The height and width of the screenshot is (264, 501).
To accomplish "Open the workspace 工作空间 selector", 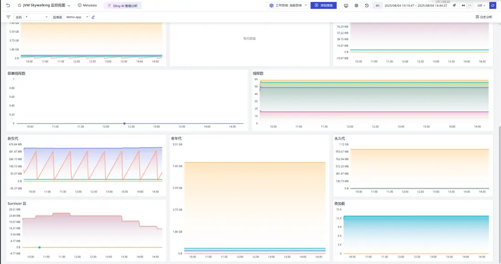I will [288, 5].
